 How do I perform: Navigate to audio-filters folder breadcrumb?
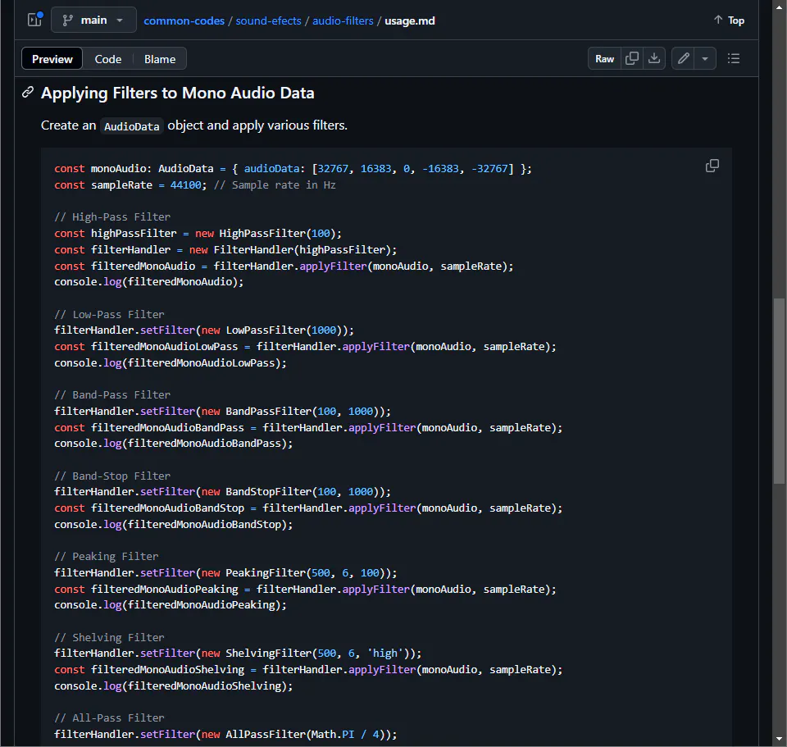pyautogui.click(x=342, y=20)
